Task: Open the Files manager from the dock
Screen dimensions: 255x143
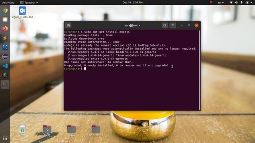Action: click(5, 19)
